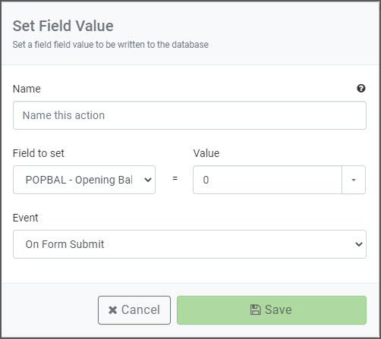Click the chevron arrow on the Field to set dropdown
Screen dimensions: 381x339
pyautogui.click(x=148, y=180)
